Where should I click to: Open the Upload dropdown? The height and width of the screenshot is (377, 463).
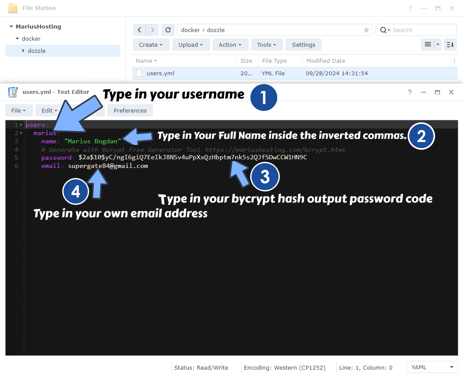191,45
